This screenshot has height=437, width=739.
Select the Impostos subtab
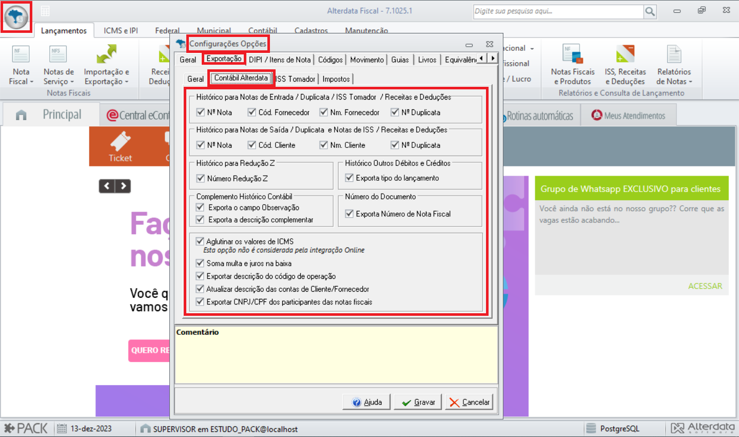point(336,79)
